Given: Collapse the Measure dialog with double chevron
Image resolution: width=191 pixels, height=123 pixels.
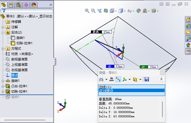Looking at the screenshot, I should point(162,79).
